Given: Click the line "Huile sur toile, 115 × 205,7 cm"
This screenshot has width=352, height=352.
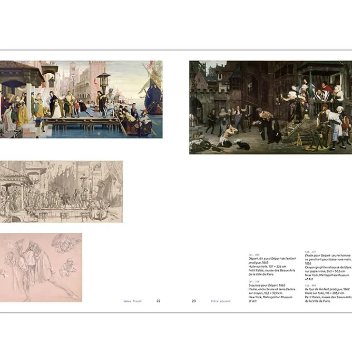Looking at the screenshot, I should 325,293.
